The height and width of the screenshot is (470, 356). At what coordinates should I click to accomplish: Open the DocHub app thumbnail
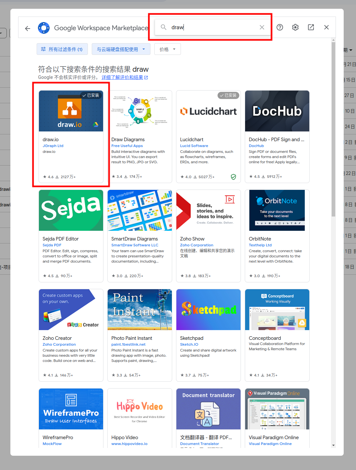(x=277, y=111)
